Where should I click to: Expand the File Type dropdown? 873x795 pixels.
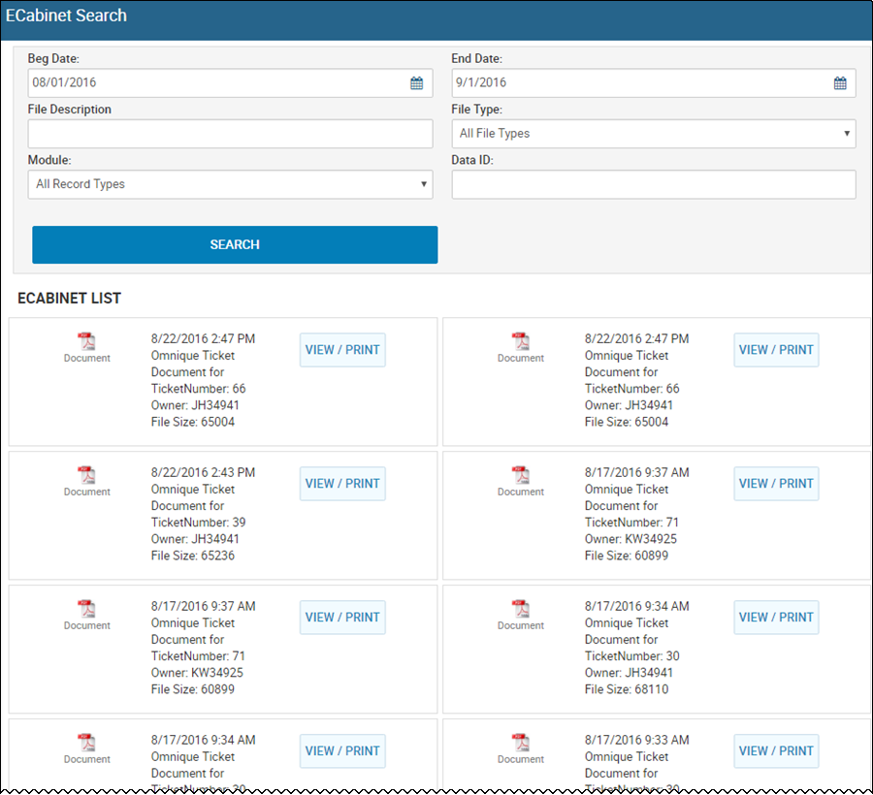click(654, 134)
